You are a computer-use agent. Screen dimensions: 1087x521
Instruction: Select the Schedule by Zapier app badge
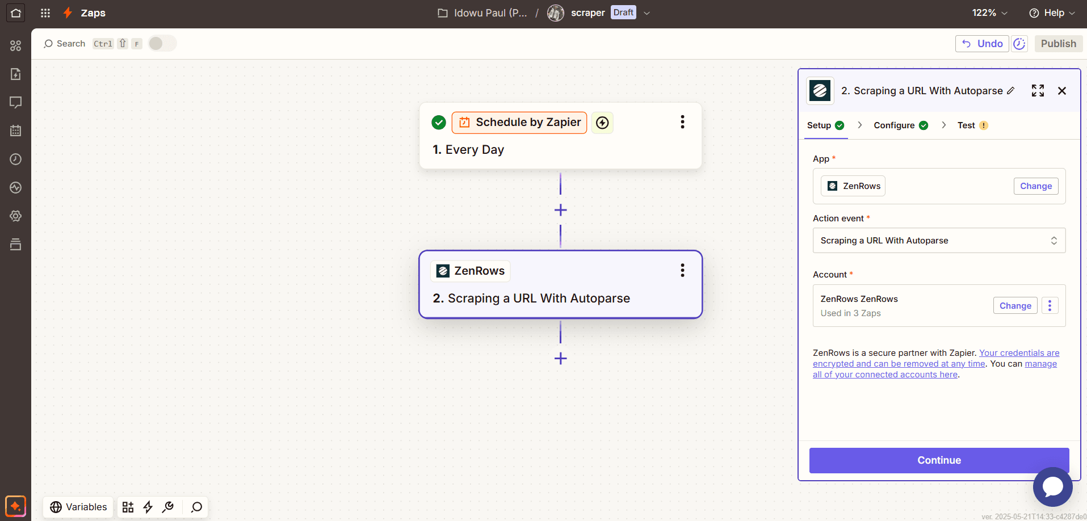coord(519,123)
